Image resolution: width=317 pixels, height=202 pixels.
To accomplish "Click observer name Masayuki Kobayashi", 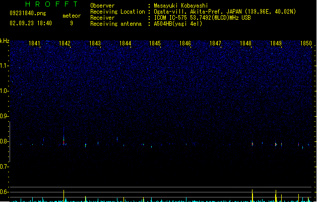I will pyautogui.click(x=181, y=6).
